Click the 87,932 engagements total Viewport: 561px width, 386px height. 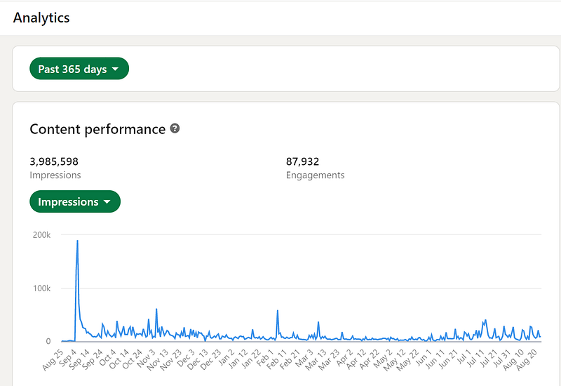302,161
